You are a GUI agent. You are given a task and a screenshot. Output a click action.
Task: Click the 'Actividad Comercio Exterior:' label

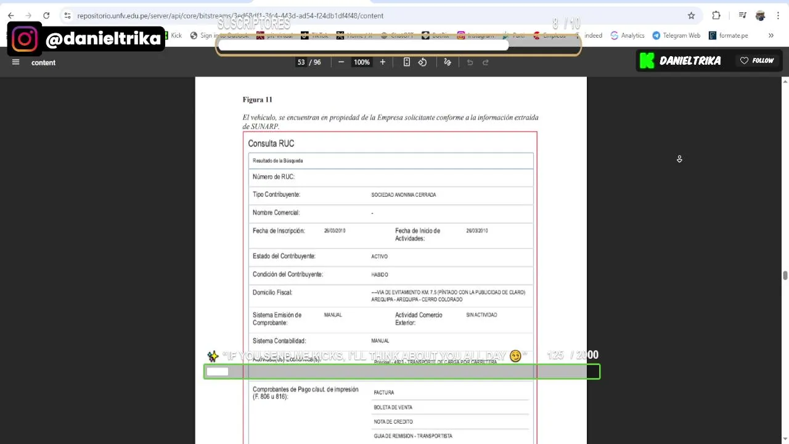tap(419, 319)
